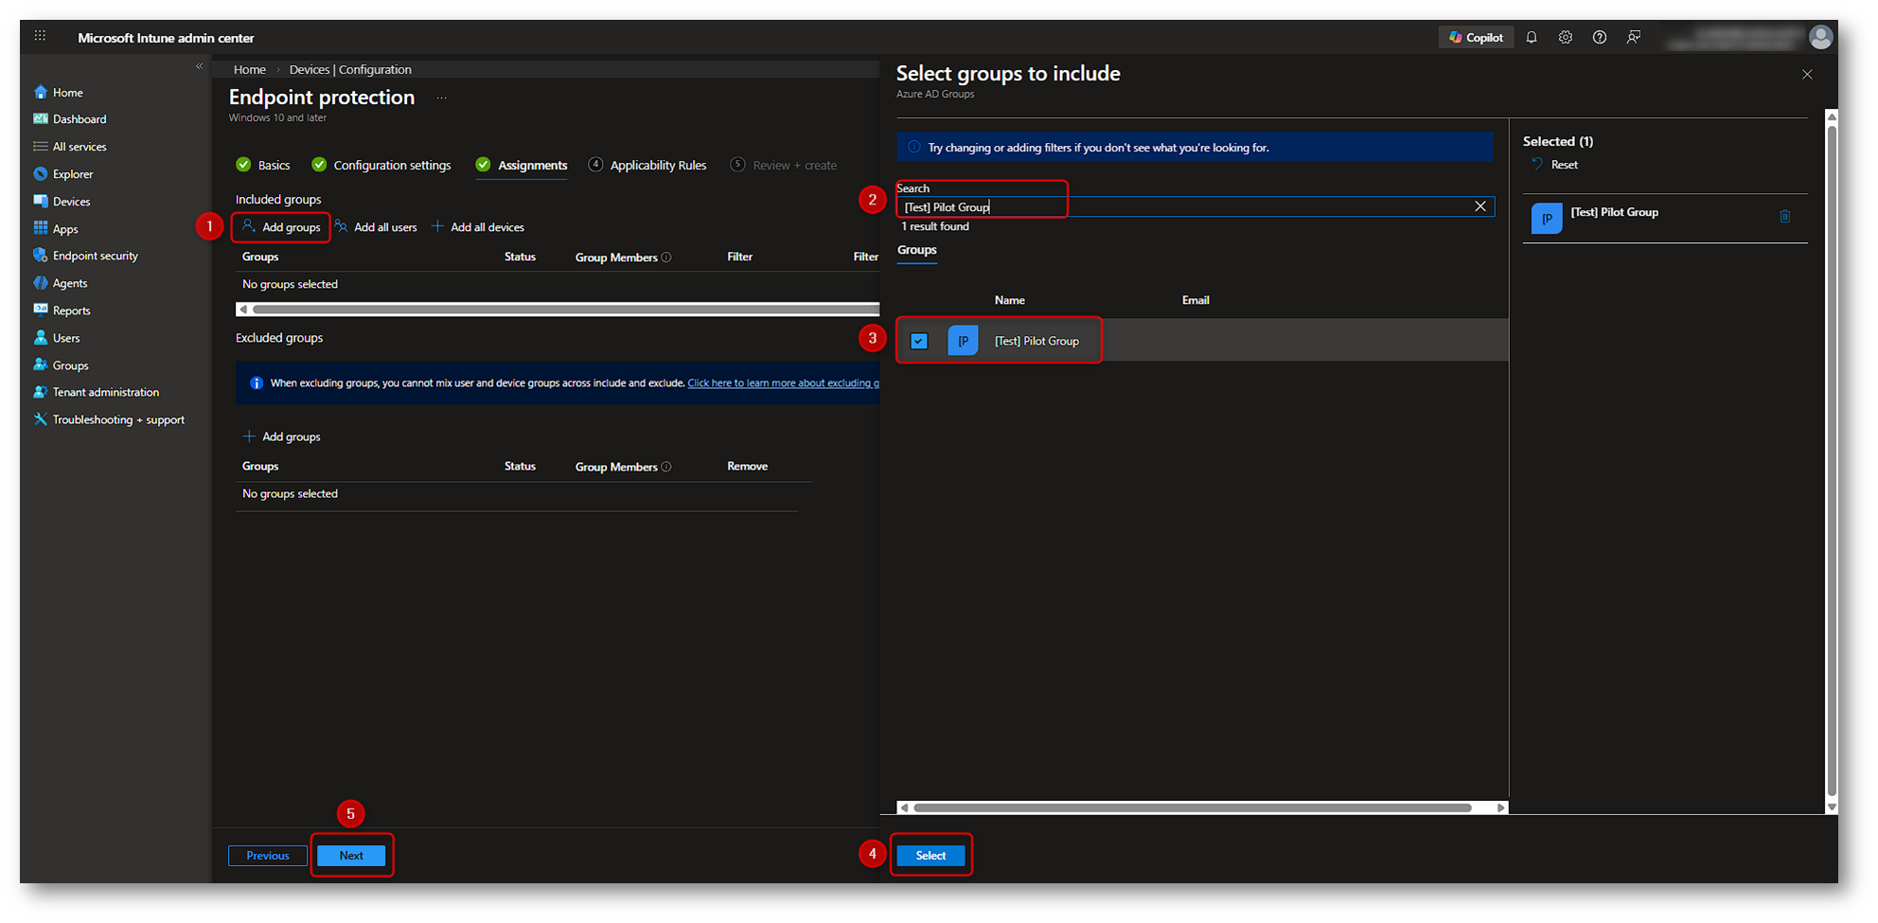Uncheck the [Test] Pilot Group checkbox
Viewport: 1878px width, 923px height.
[919, 341]
